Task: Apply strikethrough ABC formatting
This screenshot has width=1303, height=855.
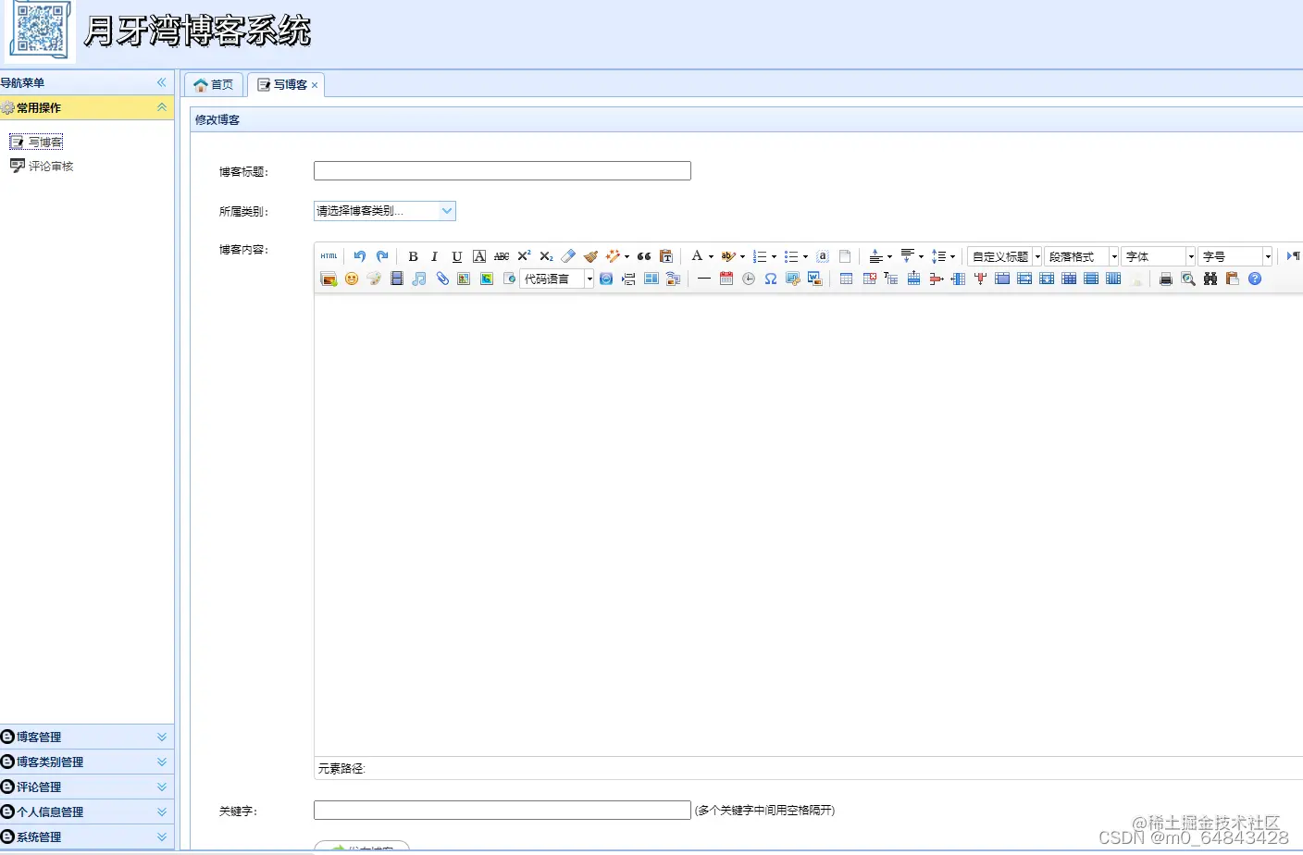Action: tap(502, 256)
